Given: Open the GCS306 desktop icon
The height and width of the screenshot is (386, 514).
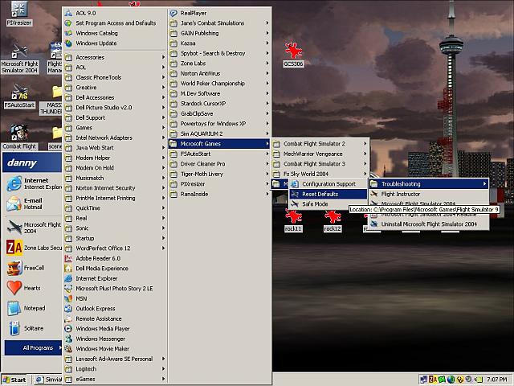Looking at the screenshot, I should tap(293, 53).
